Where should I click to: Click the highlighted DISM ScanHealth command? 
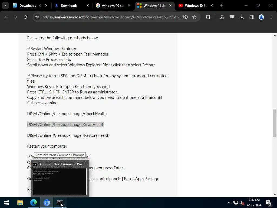pos(65,125)
